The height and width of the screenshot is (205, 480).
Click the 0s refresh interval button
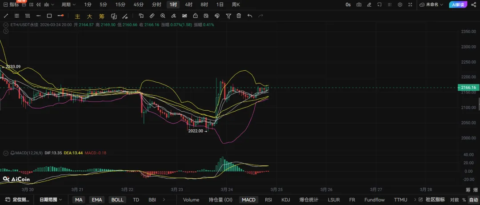(348, 4)
